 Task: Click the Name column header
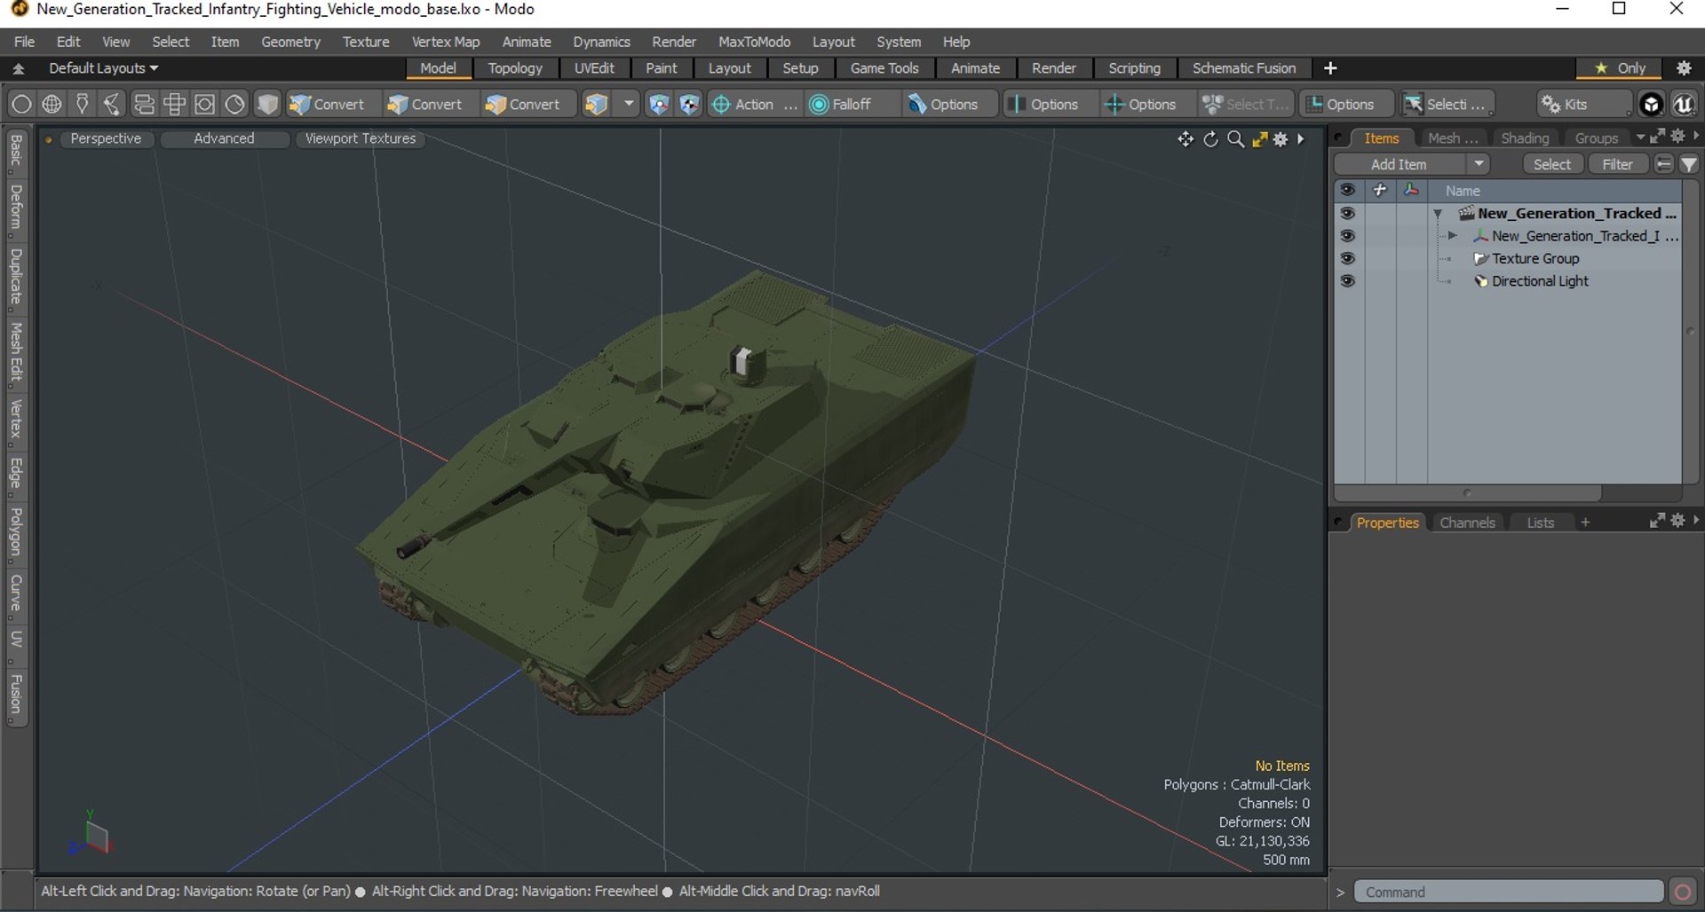[1554, 191]
